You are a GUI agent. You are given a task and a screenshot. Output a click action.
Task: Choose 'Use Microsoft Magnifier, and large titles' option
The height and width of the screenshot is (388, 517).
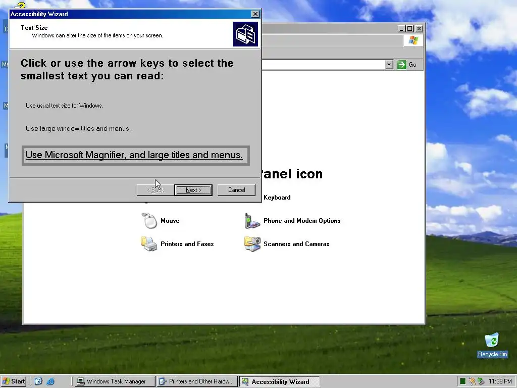[135, 155]
